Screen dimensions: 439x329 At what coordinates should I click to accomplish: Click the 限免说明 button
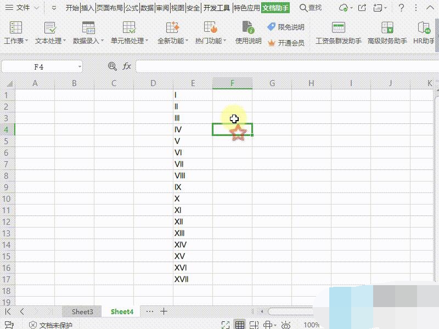[x=286, y=27]
